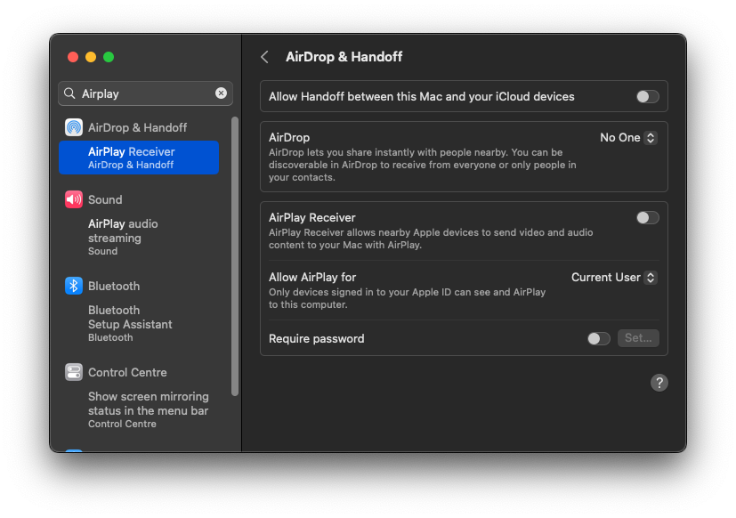Select Show screen mirroring status result

point(139,409)
